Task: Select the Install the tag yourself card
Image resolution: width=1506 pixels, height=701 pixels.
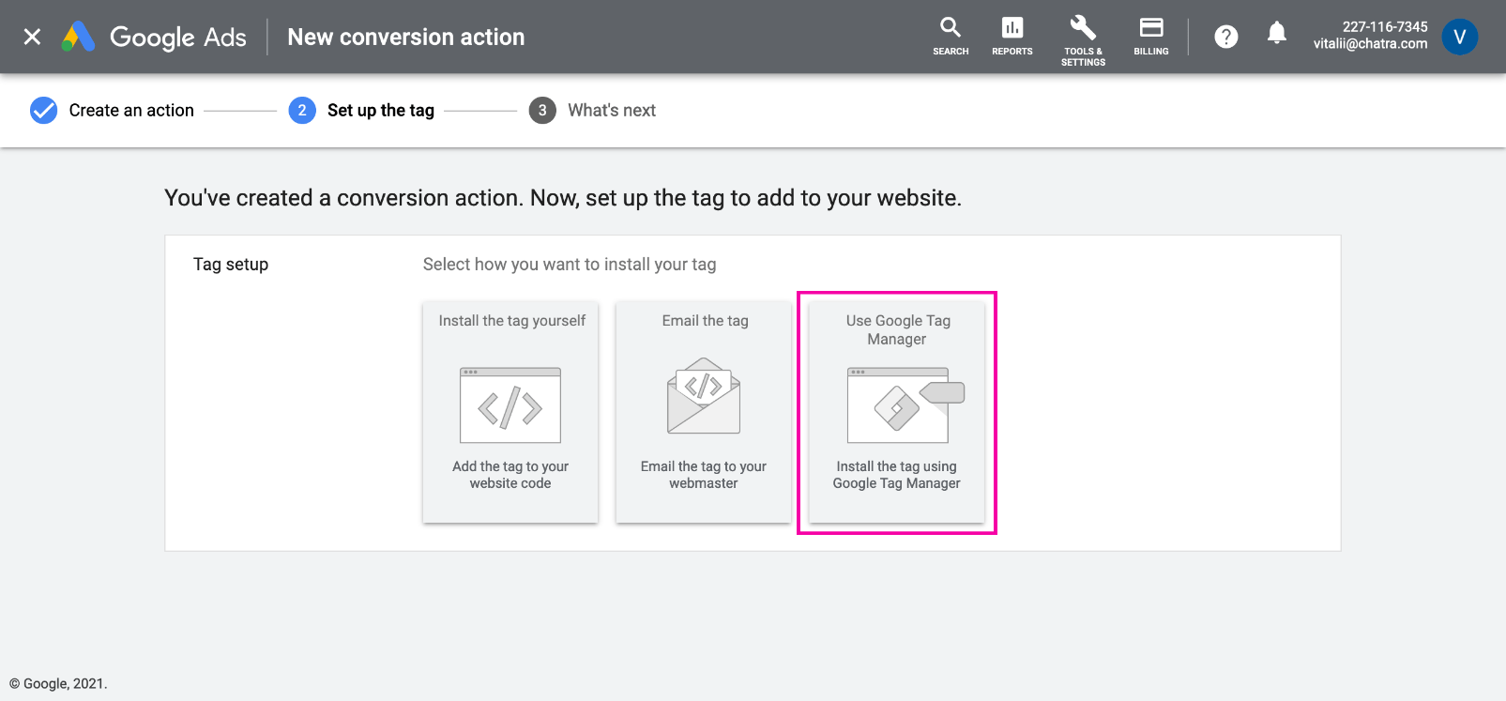Action: click(x=510, y=411)
